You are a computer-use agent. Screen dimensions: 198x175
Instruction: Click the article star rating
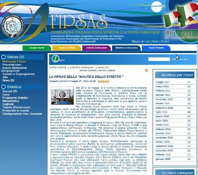pos(104,81)
